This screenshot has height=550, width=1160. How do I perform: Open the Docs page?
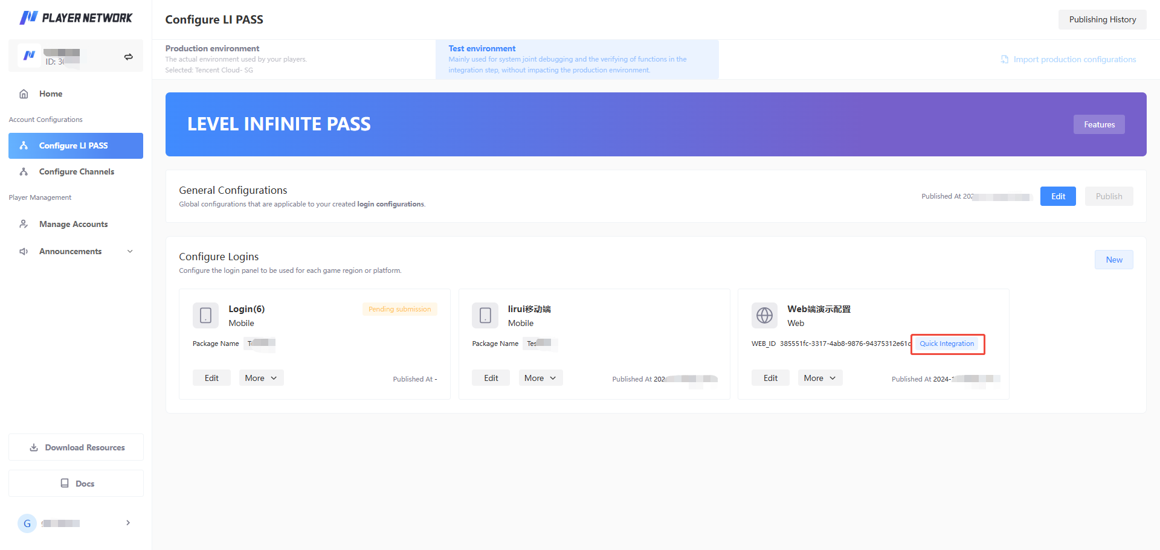pos(76,483)
